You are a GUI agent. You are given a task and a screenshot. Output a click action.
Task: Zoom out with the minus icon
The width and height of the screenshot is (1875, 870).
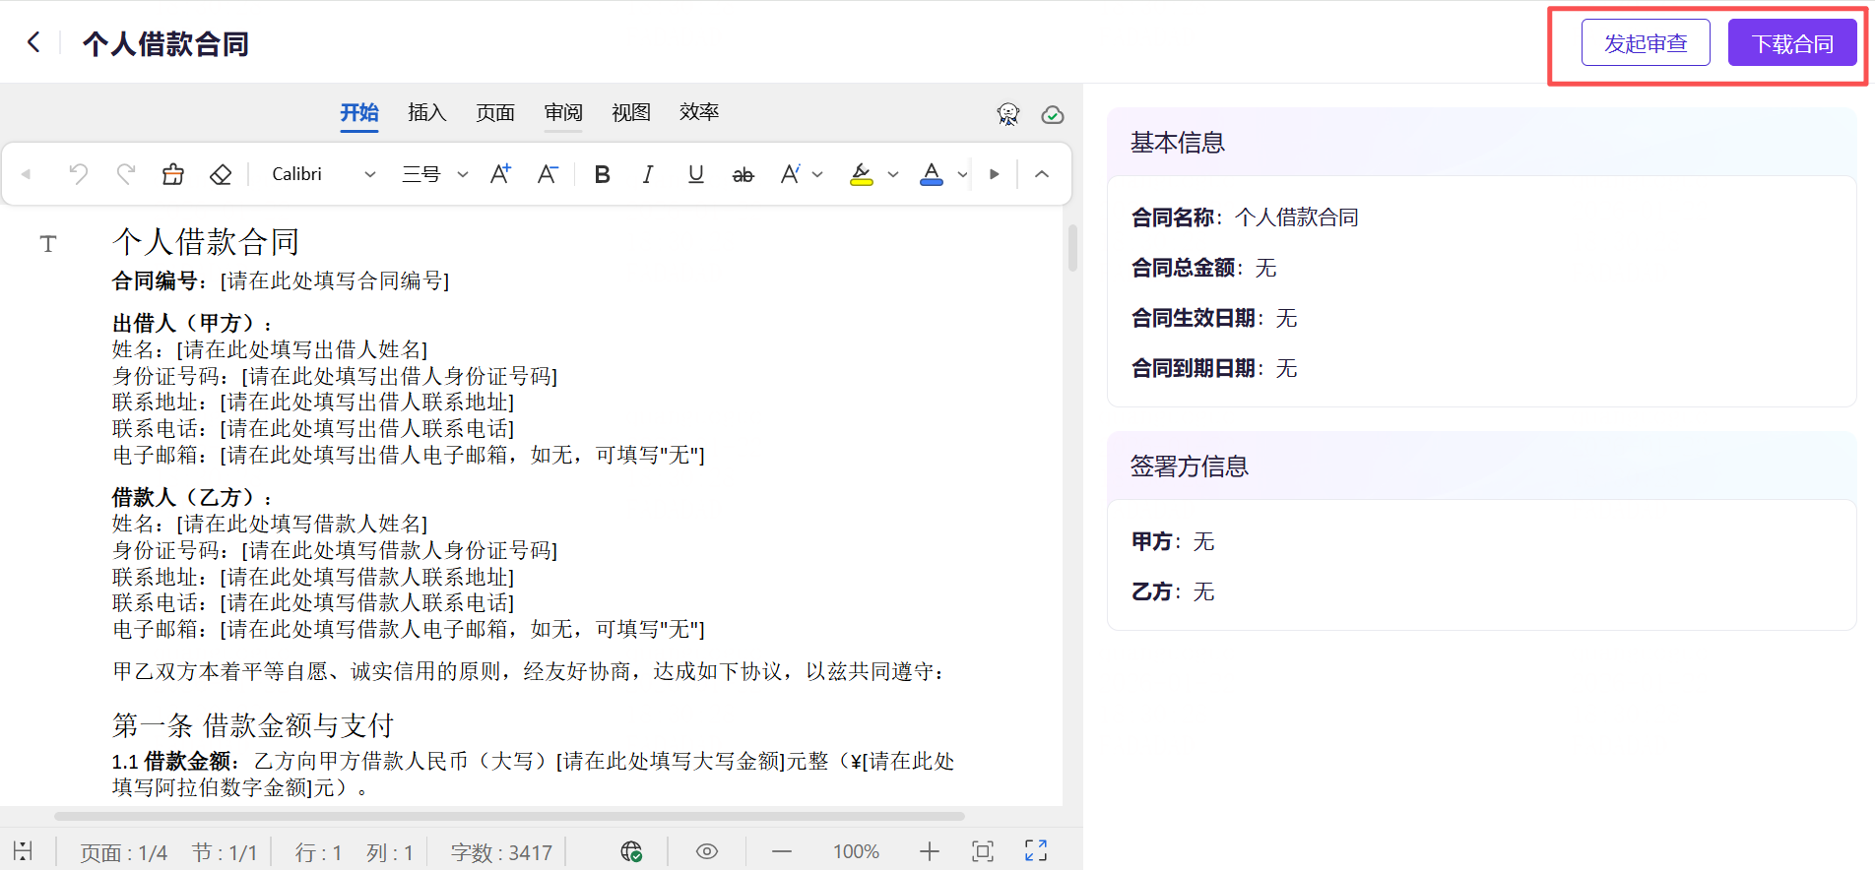[782, 851]
